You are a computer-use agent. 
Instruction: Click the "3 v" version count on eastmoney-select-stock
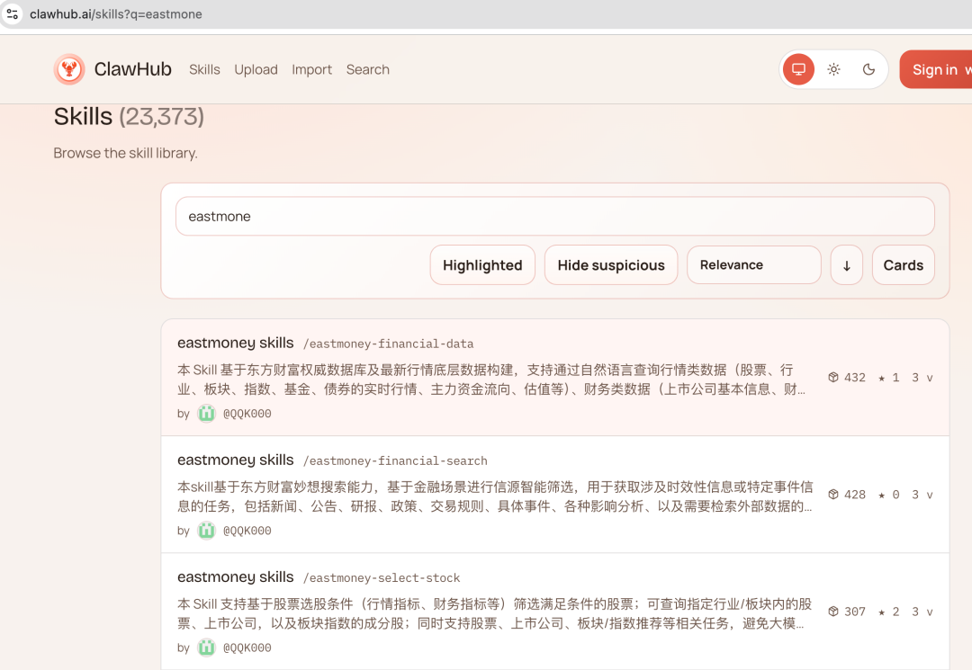click(x=922, y=612)
